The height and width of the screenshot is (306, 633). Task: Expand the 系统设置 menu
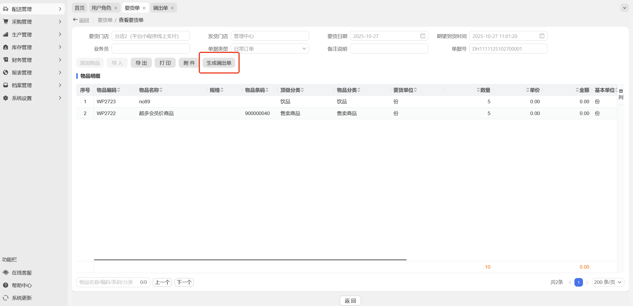(60, 98)
